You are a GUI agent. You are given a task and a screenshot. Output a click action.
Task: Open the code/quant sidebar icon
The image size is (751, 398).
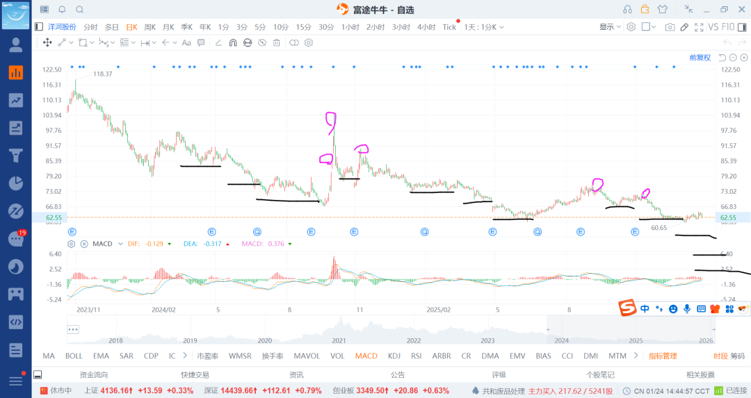[16, 322]
